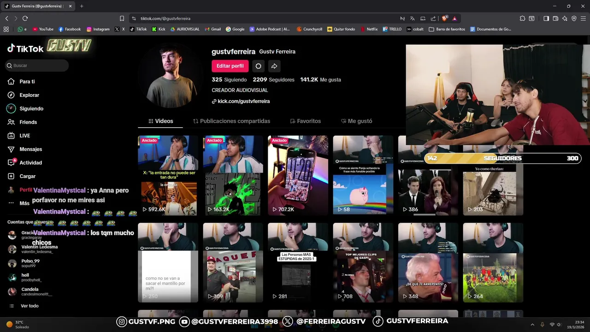Click the Editar perfil button
This screenshot has width=590, height=332.
tap(230, 66)
